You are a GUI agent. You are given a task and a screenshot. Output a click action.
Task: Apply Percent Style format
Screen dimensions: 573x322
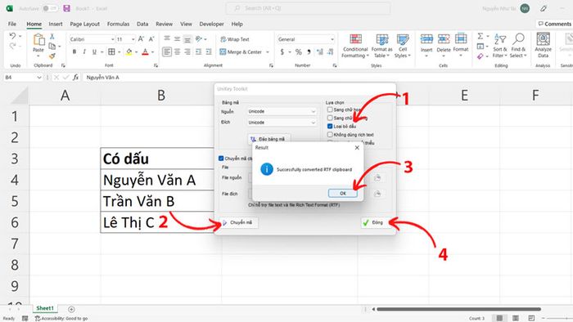coord(299,52)
